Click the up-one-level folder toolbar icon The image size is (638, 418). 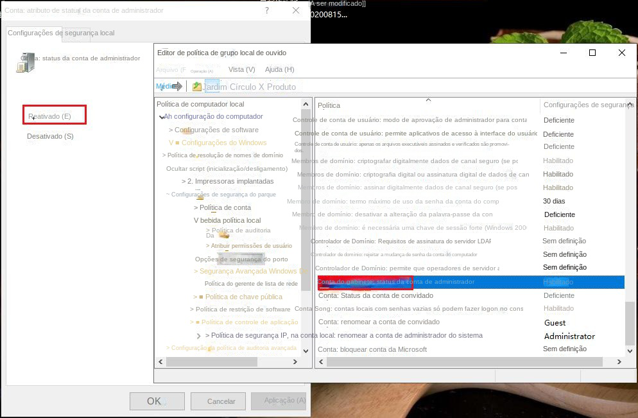[197, 87]
